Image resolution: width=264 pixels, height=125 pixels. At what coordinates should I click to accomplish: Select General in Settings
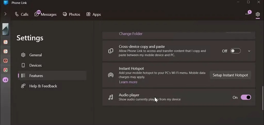(52, 55)
